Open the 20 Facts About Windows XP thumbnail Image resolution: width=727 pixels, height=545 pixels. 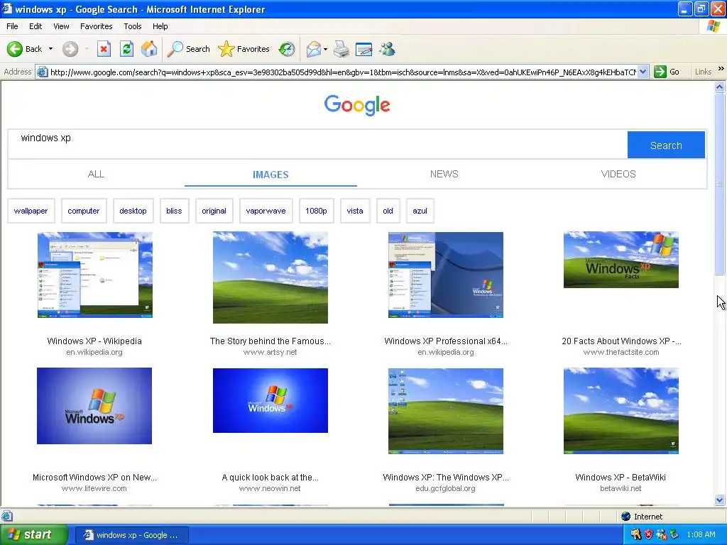click(x=621, y=260)
